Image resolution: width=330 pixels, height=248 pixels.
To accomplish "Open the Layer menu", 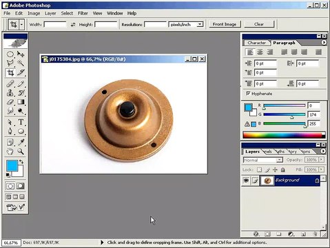I will pyautogui.click(x=50, y=13).
